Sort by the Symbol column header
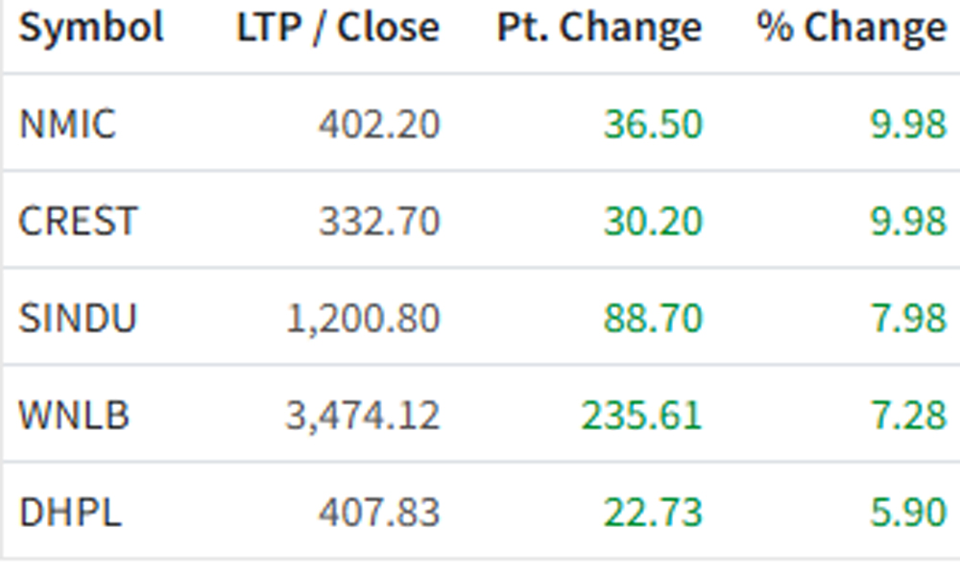This screenshot has height=576, width=960. coord(91,29)
